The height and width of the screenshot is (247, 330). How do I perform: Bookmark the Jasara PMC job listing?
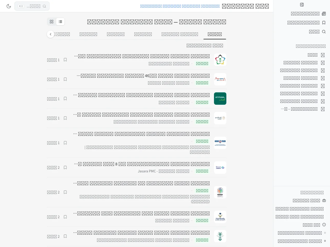tap(65, 167)
